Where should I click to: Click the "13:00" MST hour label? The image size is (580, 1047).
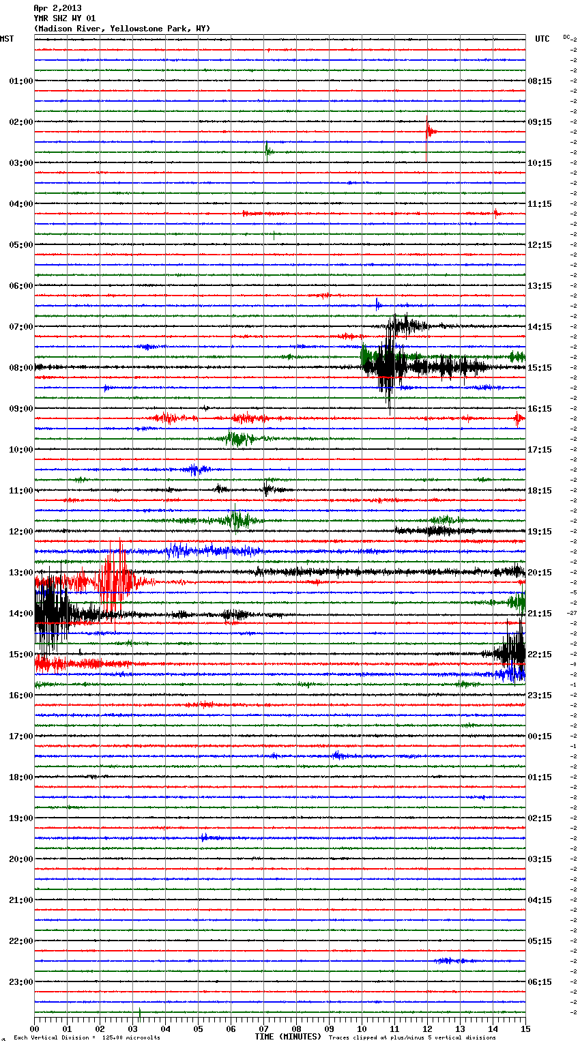coord(21,573)
